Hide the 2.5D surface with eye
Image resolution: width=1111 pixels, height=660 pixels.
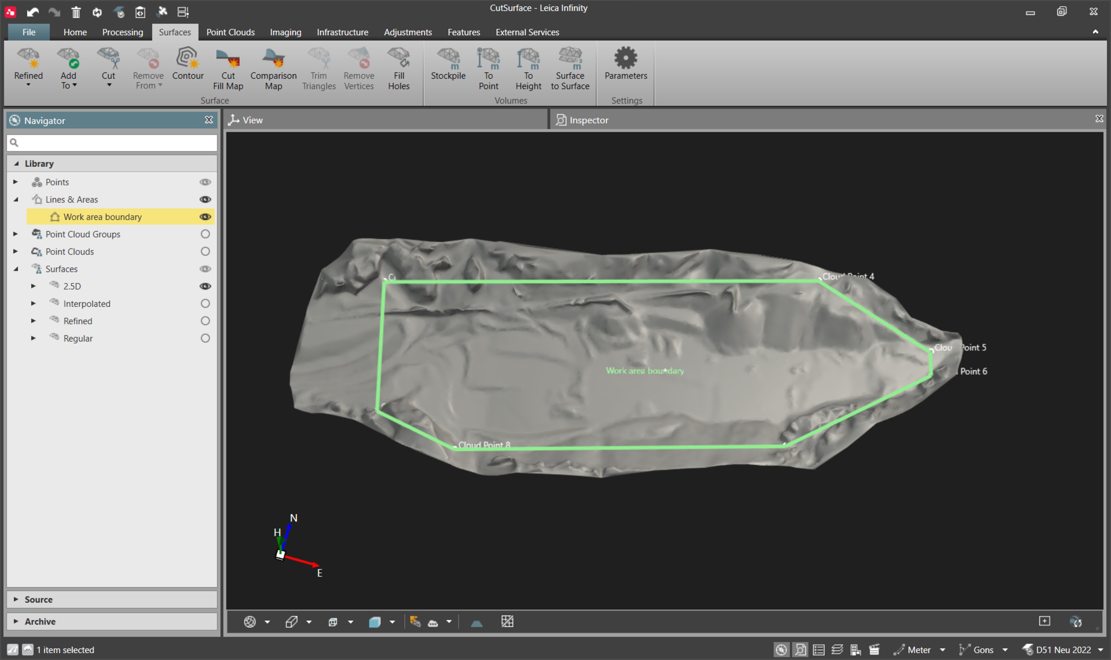tap(205, 286)
